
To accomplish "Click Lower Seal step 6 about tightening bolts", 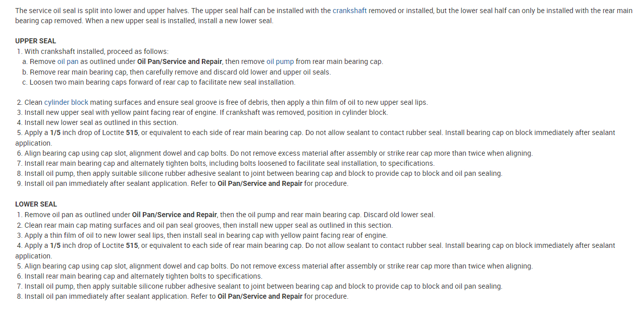I will pyautogui.click(x=143, y=276).
